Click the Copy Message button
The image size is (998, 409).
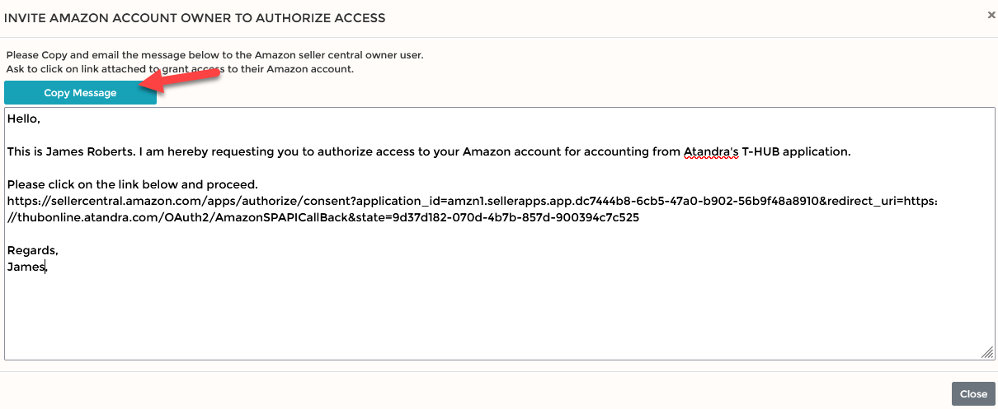80,93
